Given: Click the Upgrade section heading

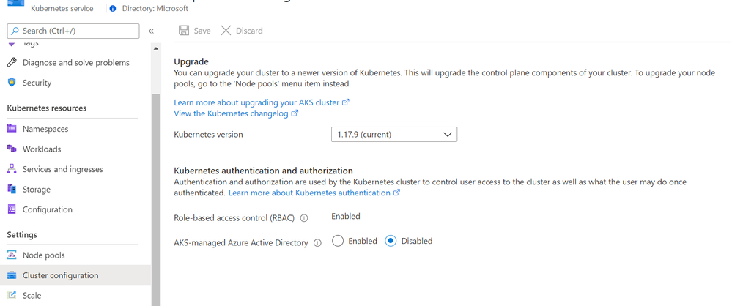Looking at the screenshot, I should pyautogui.click(x=191, y=61).
